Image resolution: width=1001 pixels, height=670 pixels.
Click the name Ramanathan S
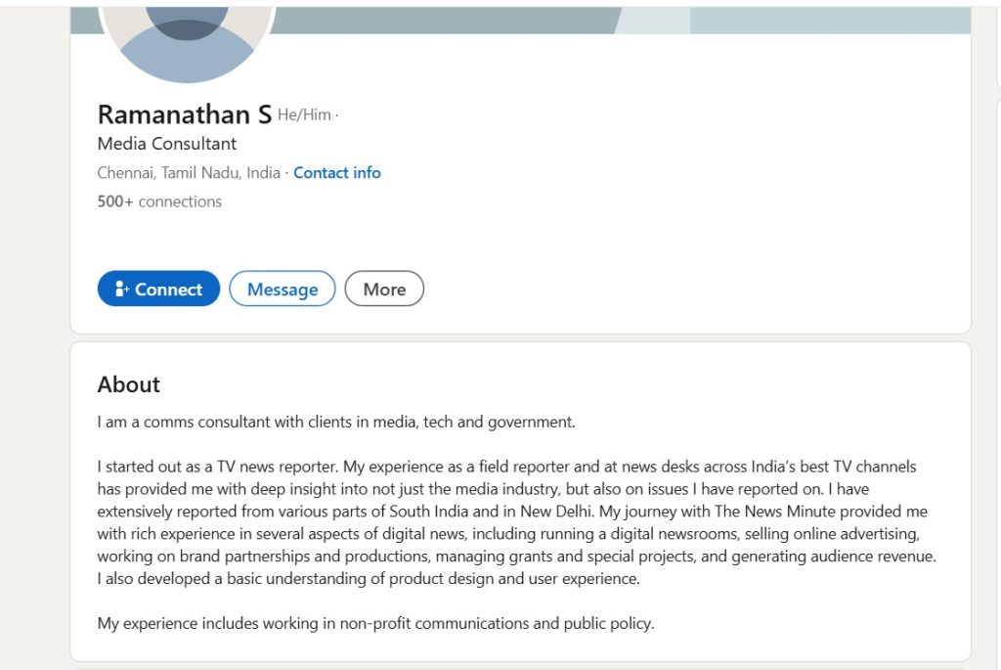185,114
